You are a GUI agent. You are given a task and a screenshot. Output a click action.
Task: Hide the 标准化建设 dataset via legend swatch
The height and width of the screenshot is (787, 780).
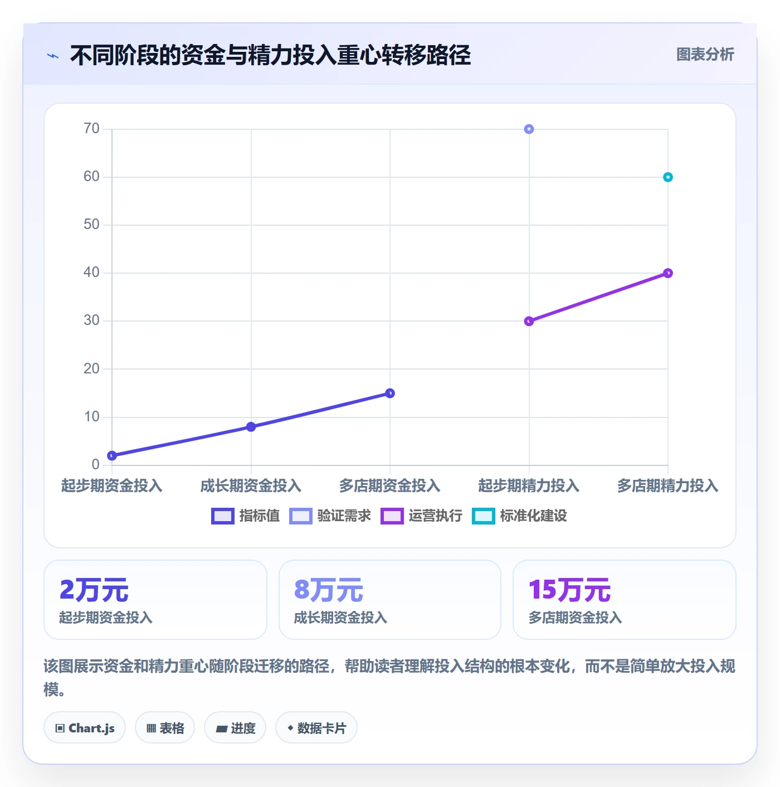484,516
